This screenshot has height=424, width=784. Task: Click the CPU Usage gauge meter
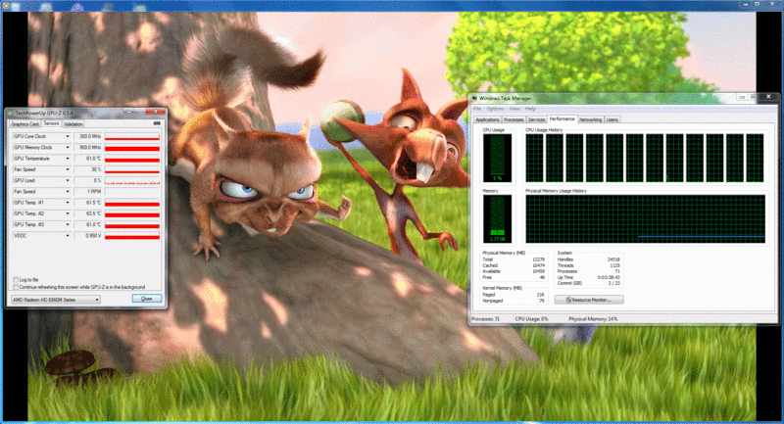pos(497,158)
